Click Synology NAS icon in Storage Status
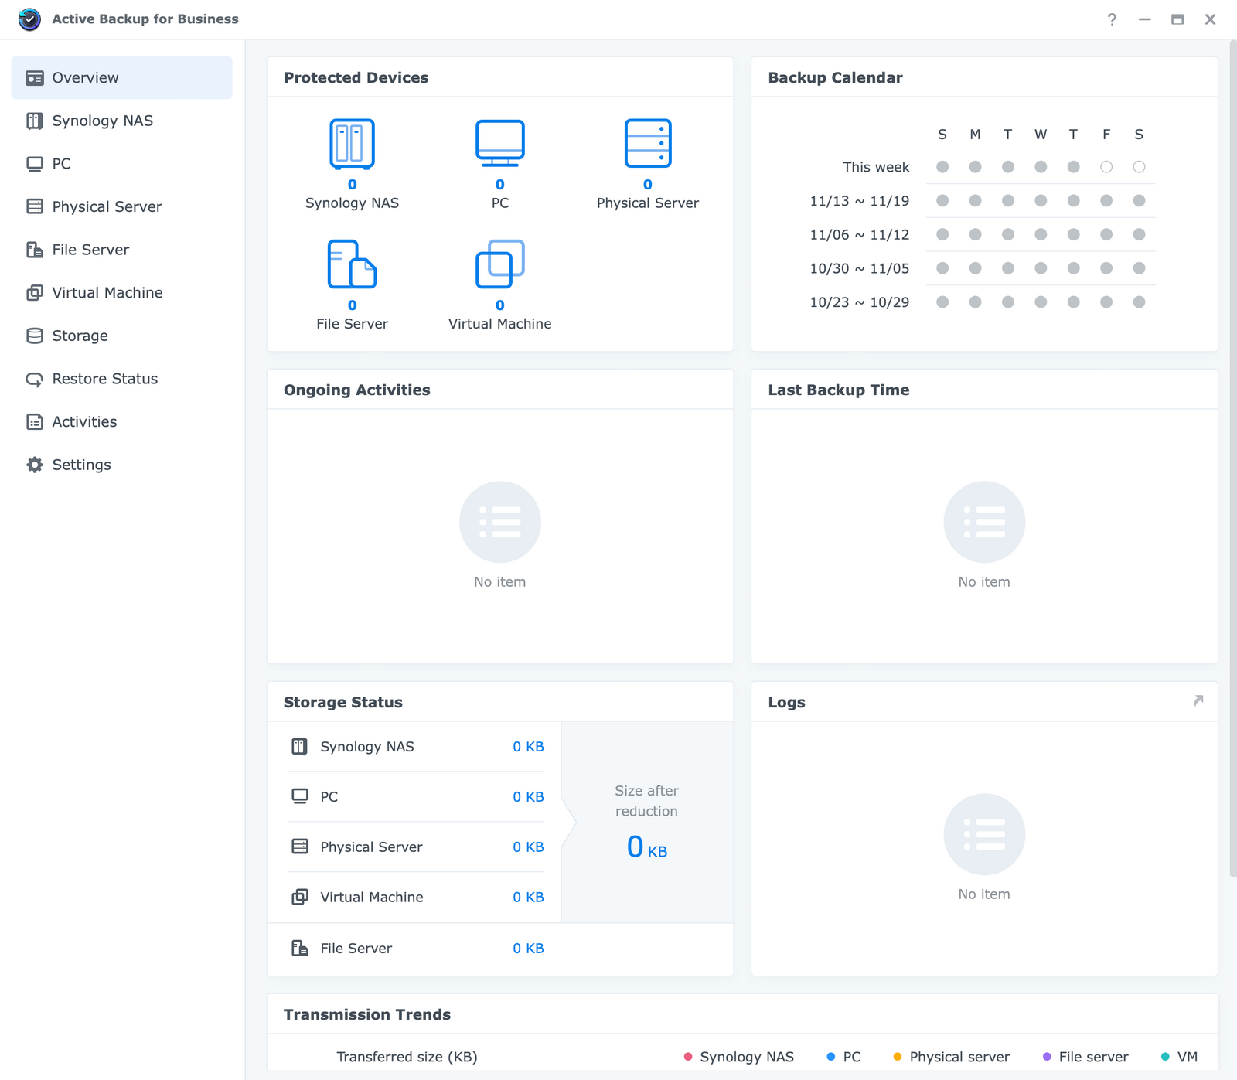1237x1080 pixels. [300, 747]
